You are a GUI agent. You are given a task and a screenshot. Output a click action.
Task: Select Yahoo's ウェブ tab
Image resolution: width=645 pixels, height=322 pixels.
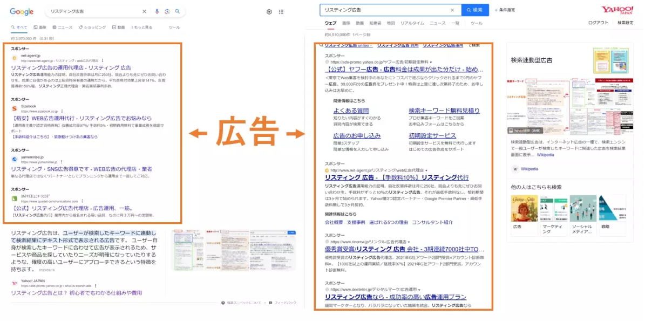point(330,23)
